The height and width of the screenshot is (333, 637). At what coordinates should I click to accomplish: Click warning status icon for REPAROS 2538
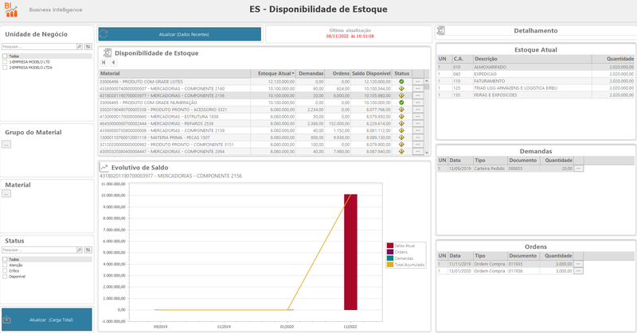(401, 123)
